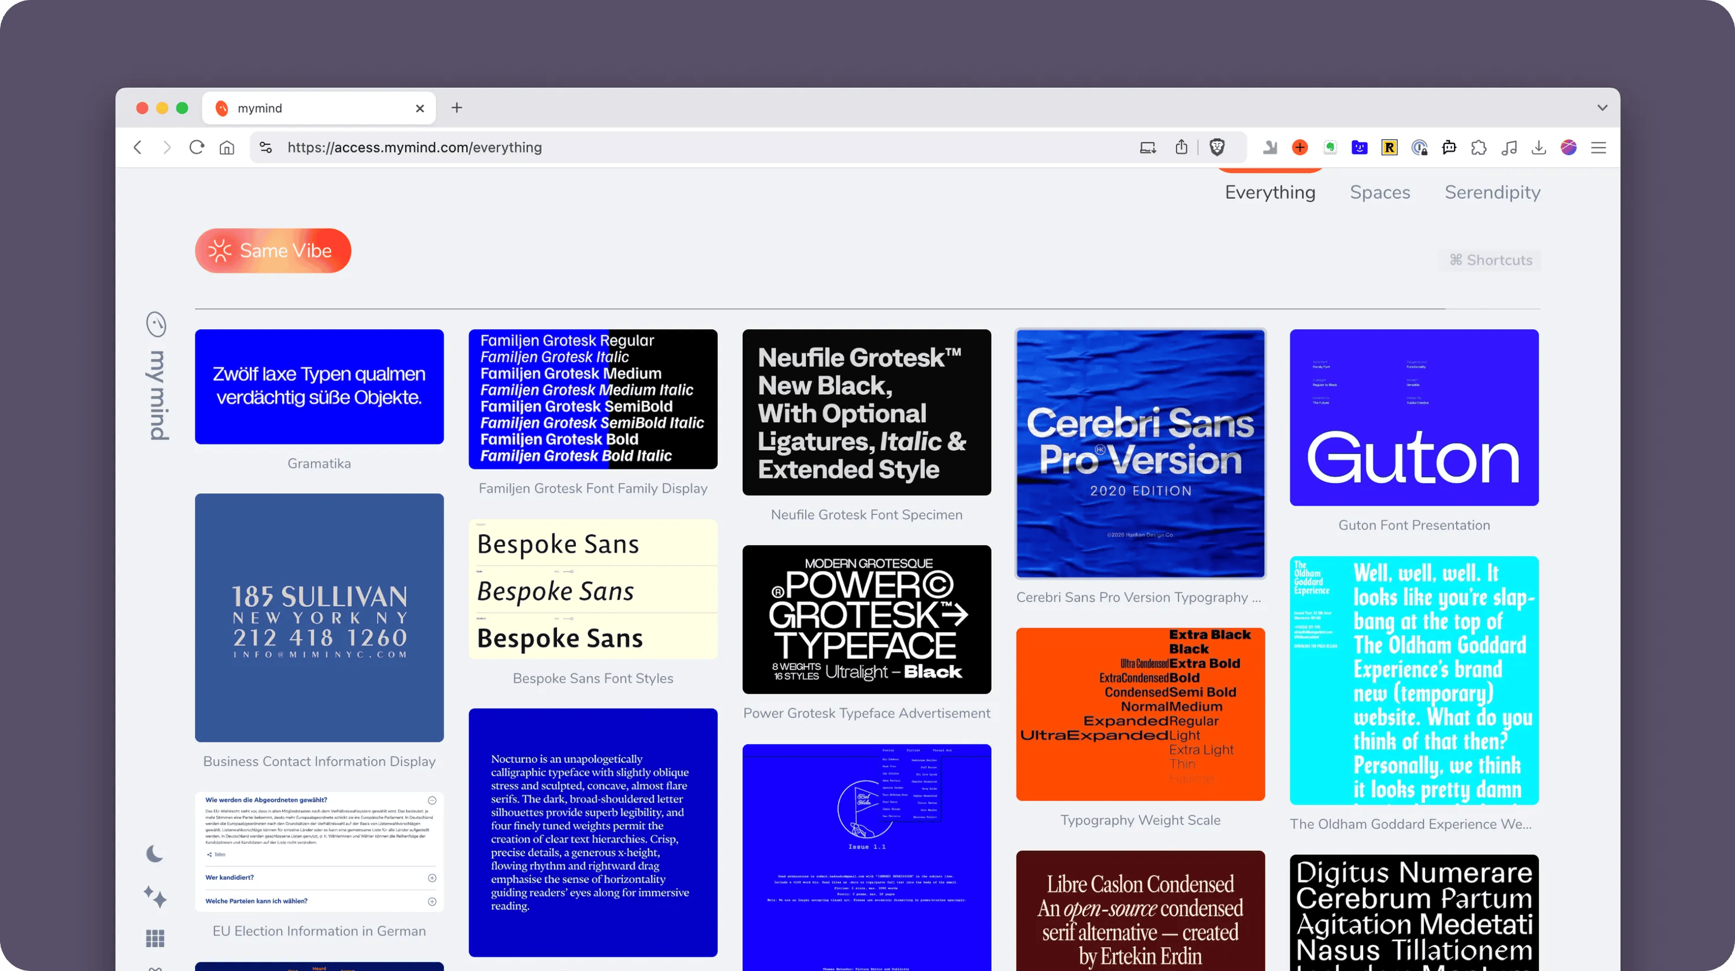This screenshot has height=971, width=1735.
Task: Toggle dark mode with the moon icon
Action: click(x=155, y=854)
